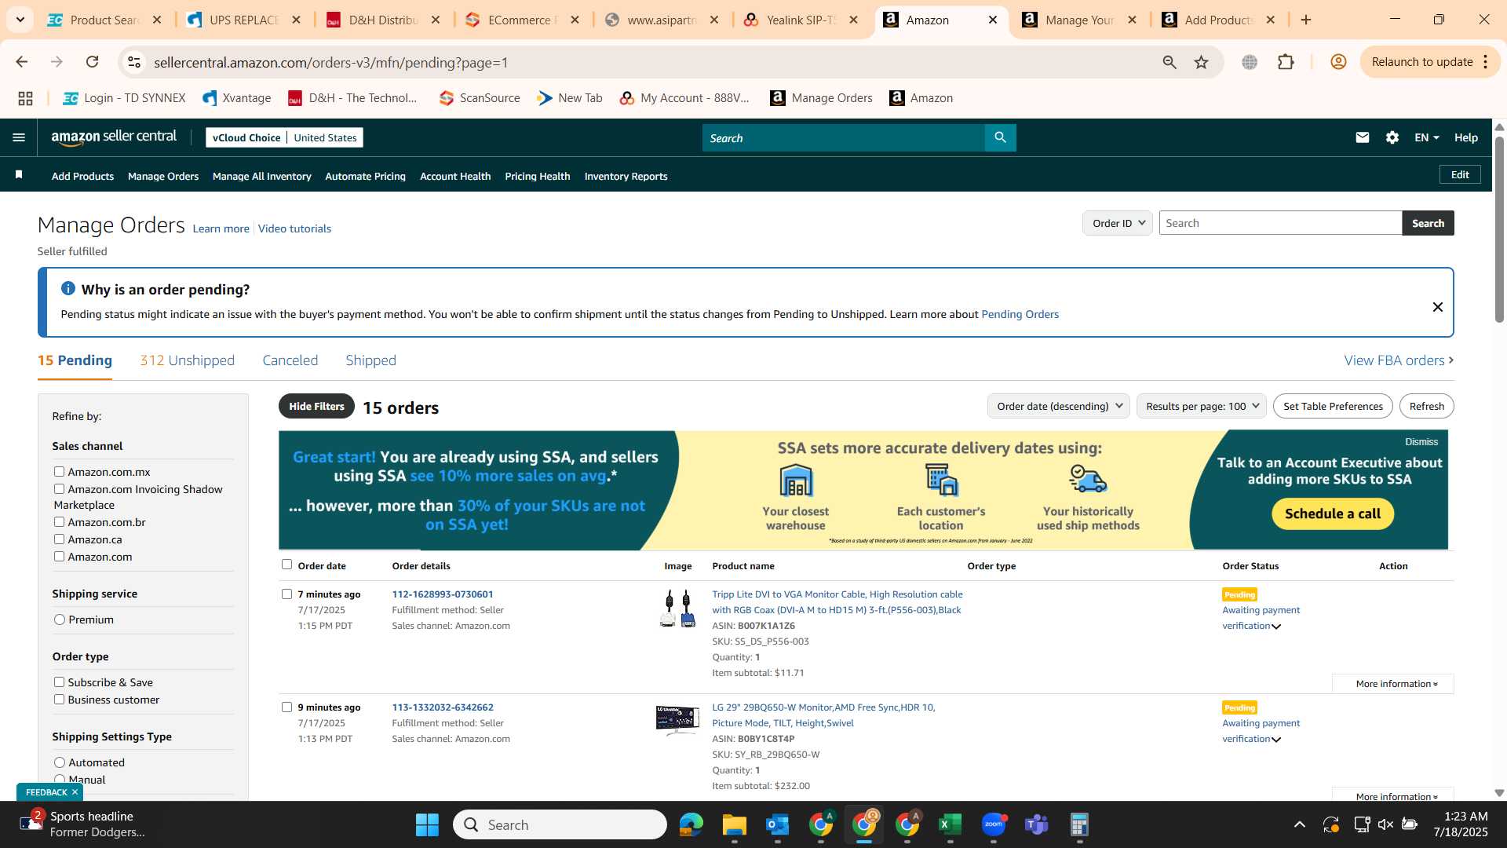Click the Schedule a call button
This screenshot has height=848, width=1507.
[1332, 514]
